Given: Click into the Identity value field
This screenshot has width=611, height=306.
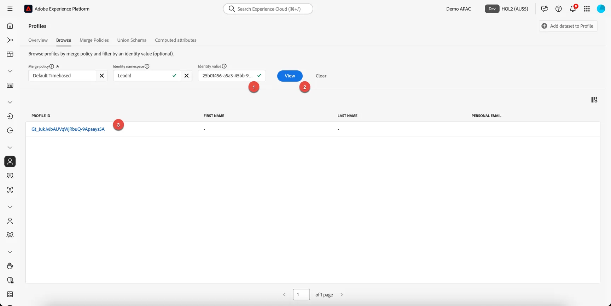Looking at the screenshot, I should 232,76.
